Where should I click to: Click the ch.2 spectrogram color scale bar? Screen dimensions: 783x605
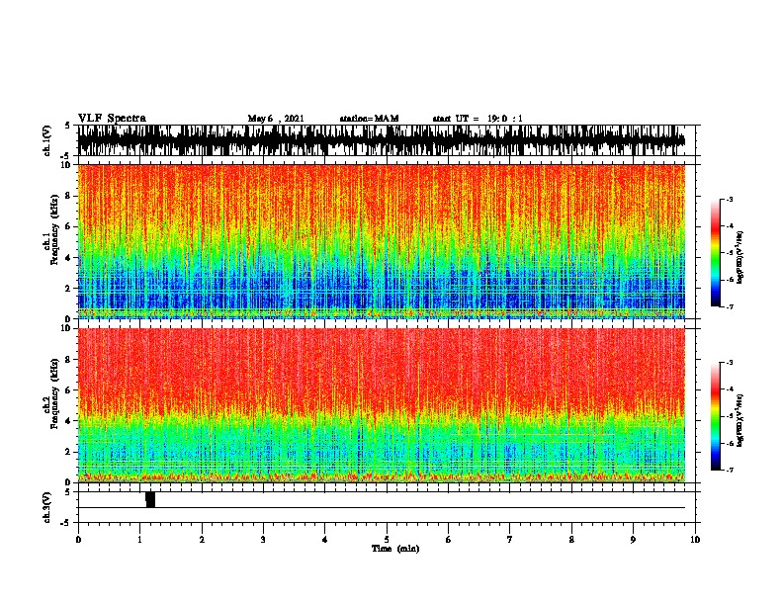coord(716,416)
